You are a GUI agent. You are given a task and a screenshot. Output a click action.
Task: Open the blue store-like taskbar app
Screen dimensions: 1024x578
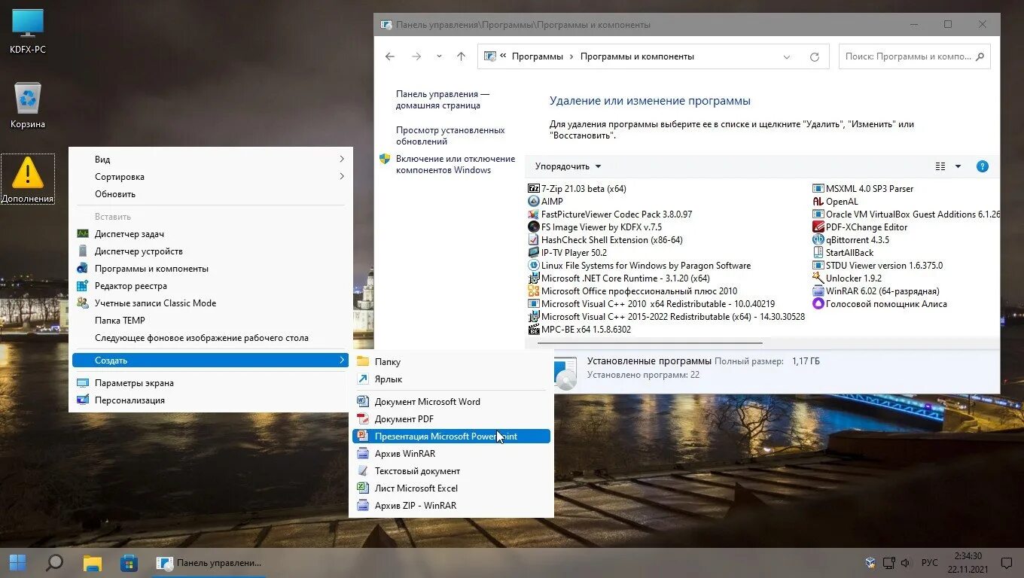click(129, 562)
